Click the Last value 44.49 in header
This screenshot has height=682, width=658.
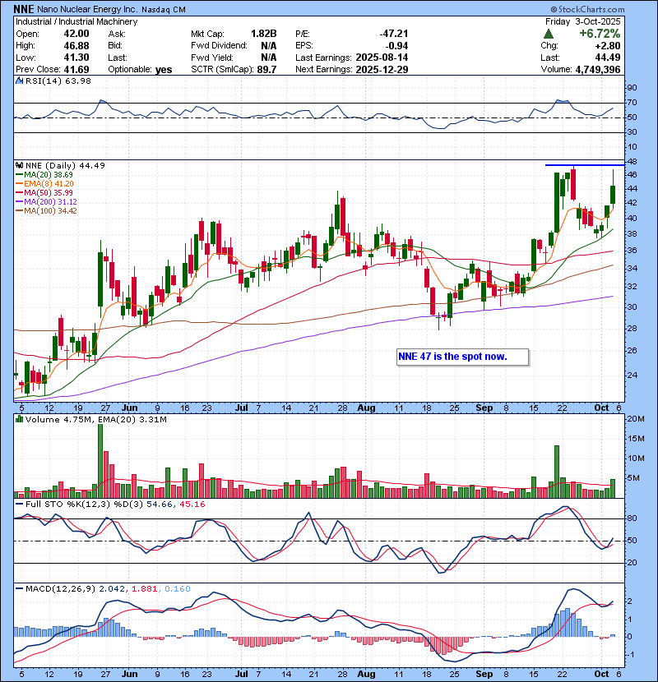608,58
